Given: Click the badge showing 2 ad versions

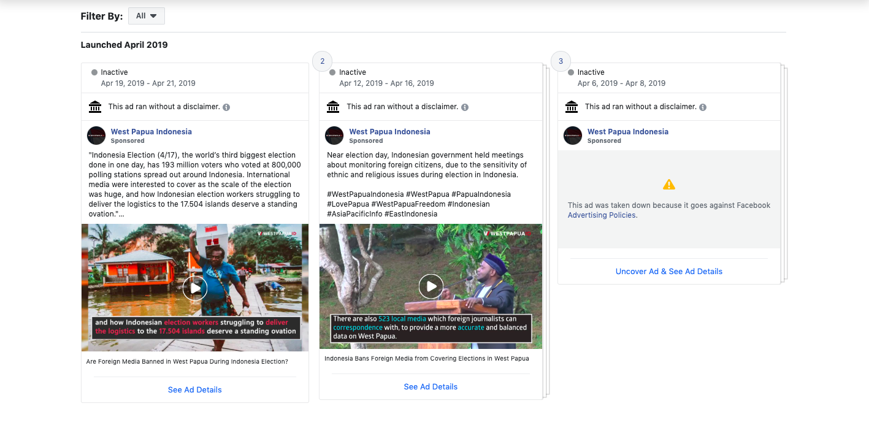Looking at the screenshot, I should [322, 61].
